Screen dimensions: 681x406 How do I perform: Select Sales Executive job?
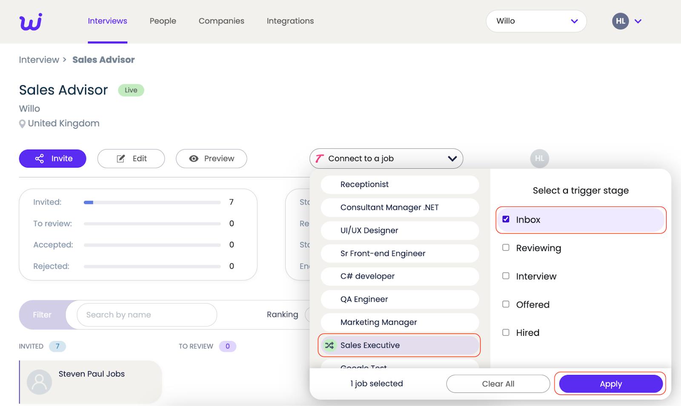tap(400, 345)
